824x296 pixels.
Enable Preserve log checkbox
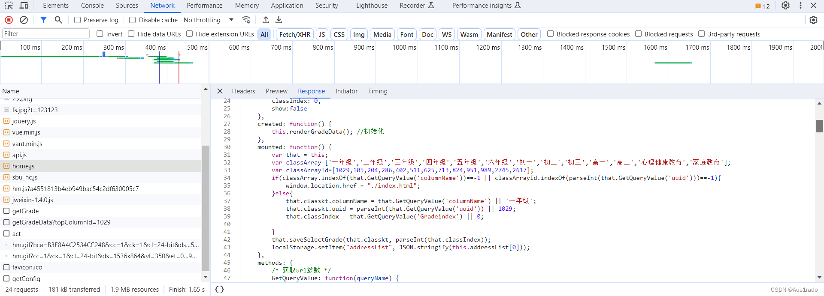tap(78, 20)
